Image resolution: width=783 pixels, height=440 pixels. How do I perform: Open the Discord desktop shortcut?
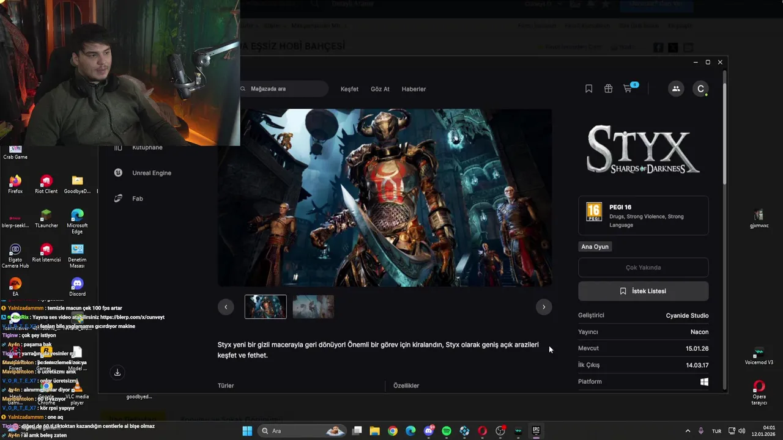(x=77, y=287)
